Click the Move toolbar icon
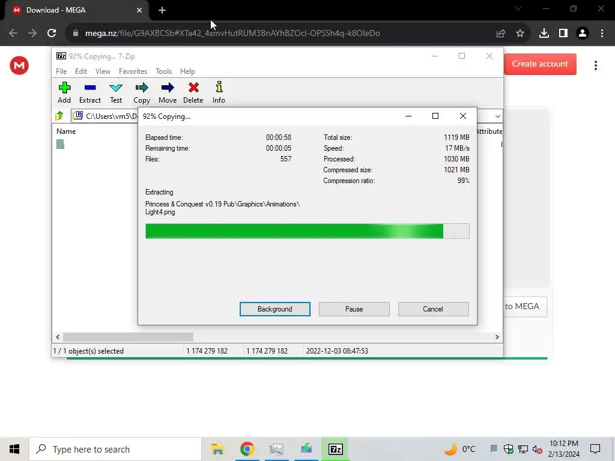The width and height of the screenshot is (615, 461). point(168,92)
